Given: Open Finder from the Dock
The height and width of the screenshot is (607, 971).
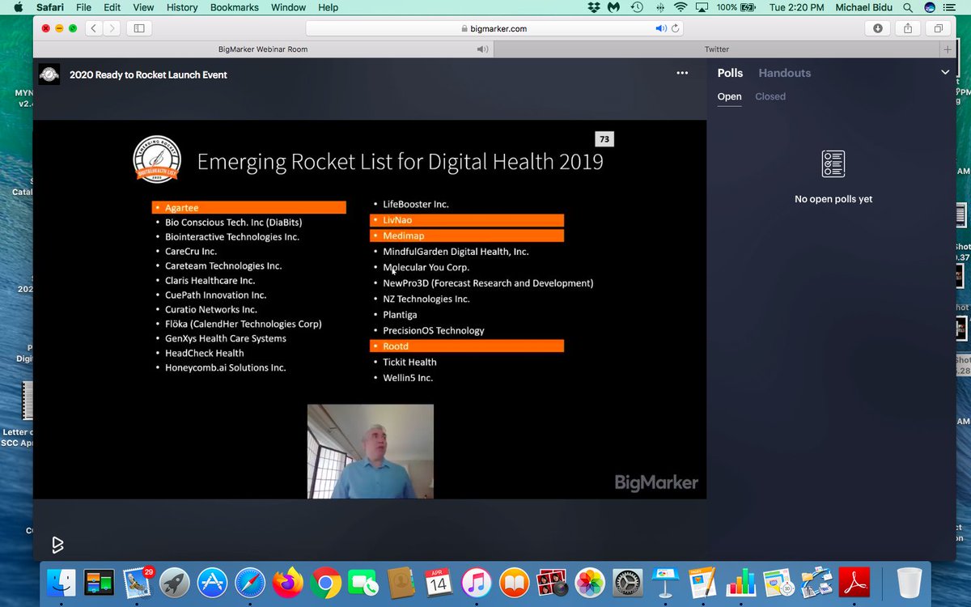Looking at the screenshot, I should tap(61, 583).
